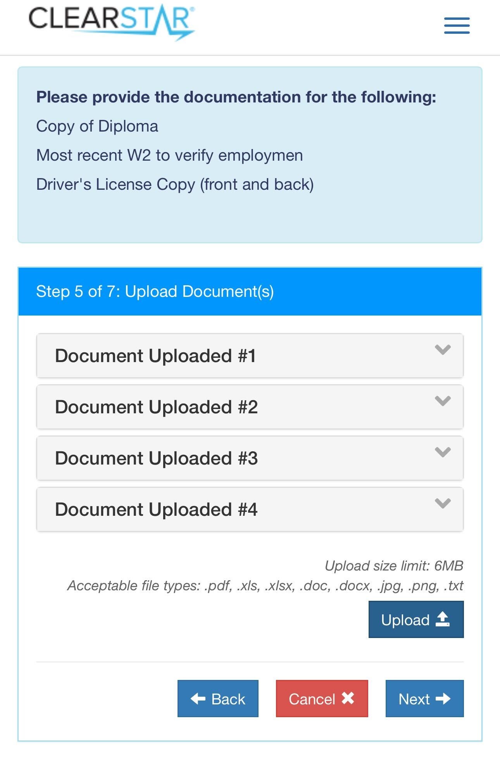Select the Step 5 of 7 header bar
This screenshot has height=782, width=500.
(250, 291)
